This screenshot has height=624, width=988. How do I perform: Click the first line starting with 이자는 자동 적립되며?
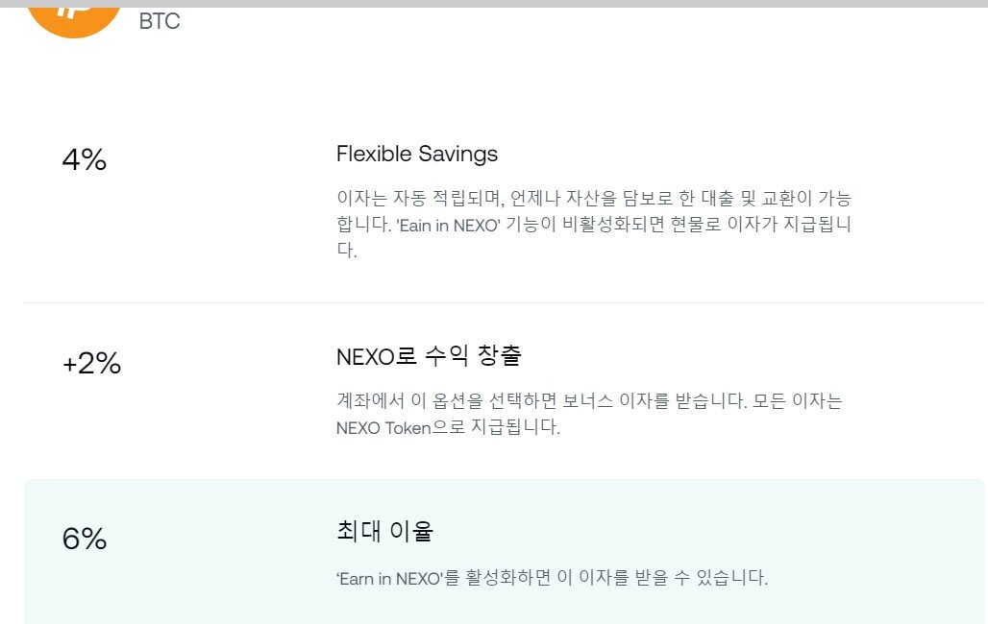(x=594, y=199)
